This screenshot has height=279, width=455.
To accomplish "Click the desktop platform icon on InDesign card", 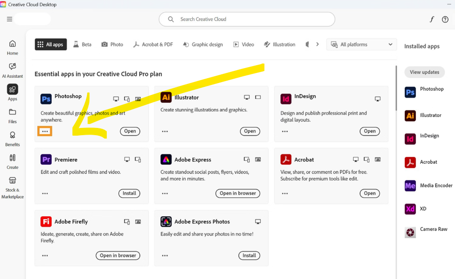I will (x=378, y=99).
